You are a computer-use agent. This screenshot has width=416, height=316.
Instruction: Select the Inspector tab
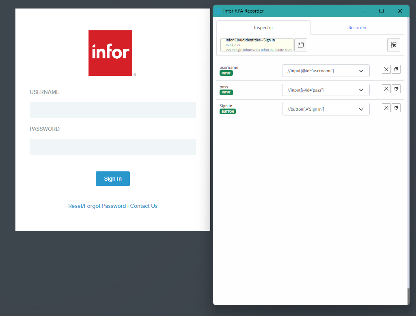point(263,28)
